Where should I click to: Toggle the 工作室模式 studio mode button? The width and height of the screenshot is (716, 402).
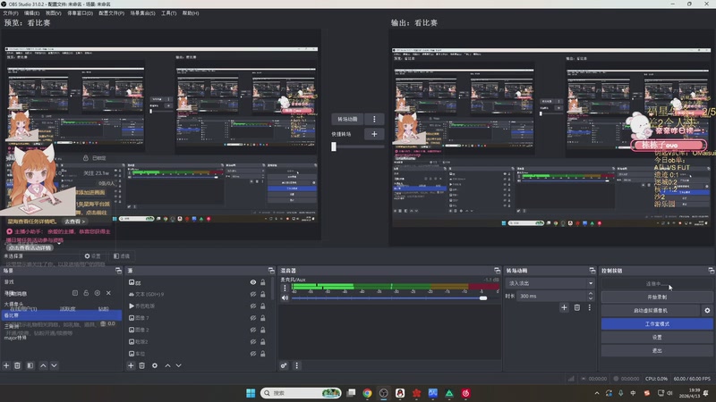point(657,323)
